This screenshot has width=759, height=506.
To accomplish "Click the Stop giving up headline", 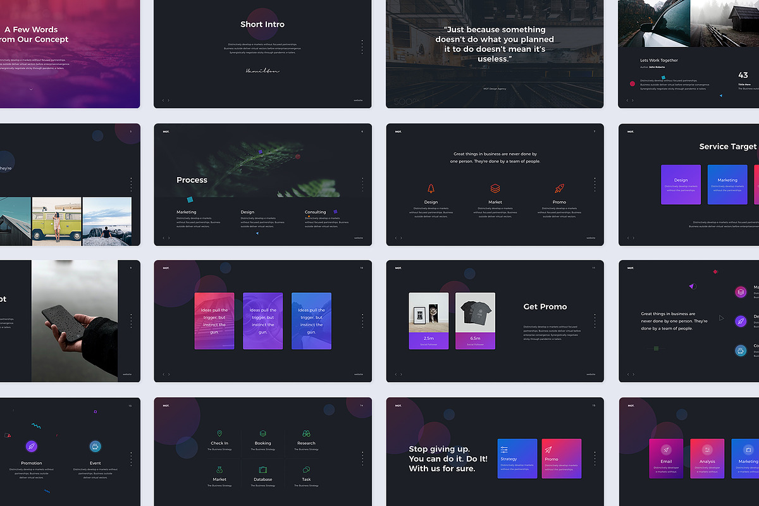I will pyautogui.click(x=448, y=459).
